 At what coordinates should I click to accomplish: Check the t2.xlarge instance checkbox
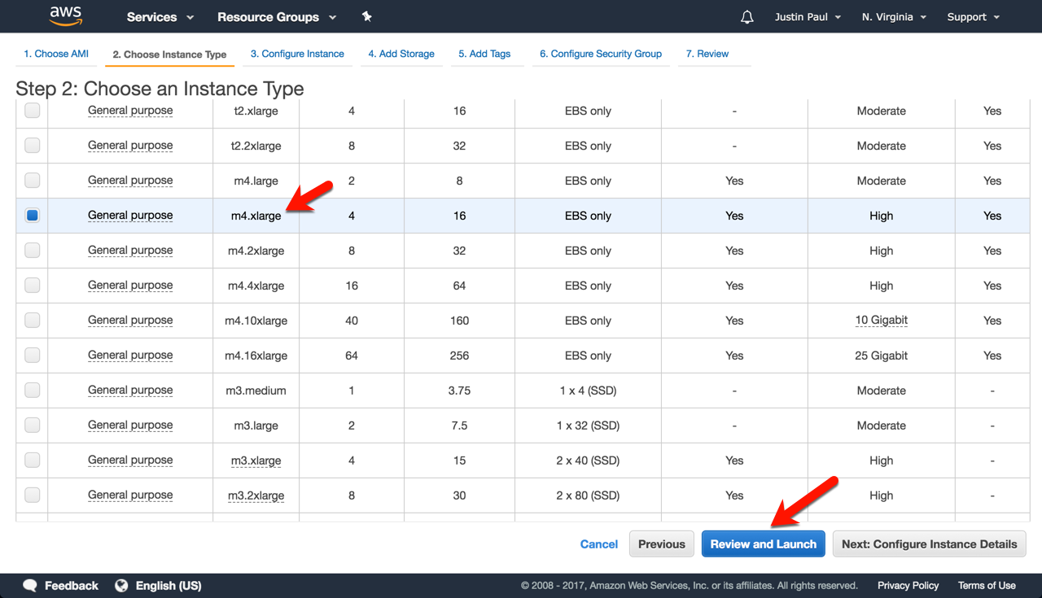click(32, 111)
